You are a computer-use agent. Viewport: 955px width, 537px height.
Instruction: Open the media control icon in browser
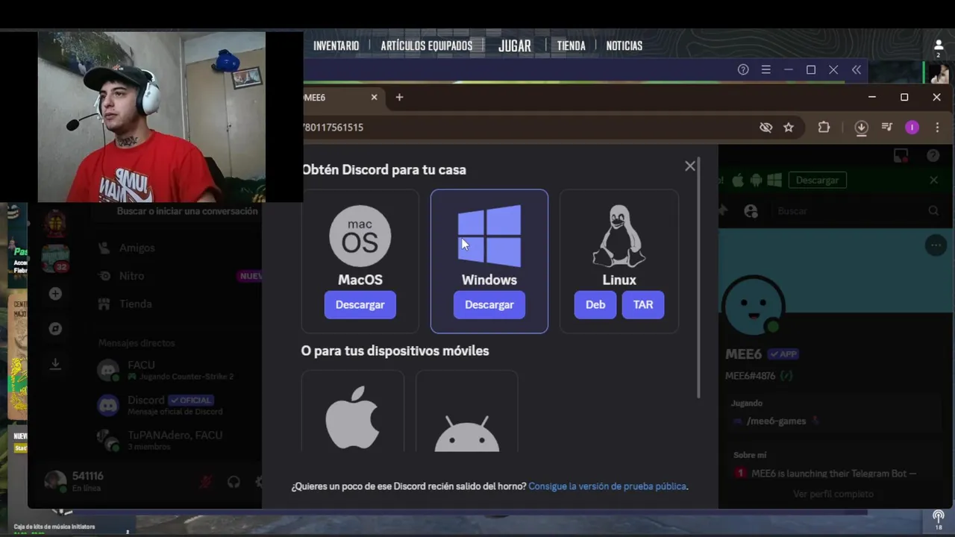[x=887, y=128]
